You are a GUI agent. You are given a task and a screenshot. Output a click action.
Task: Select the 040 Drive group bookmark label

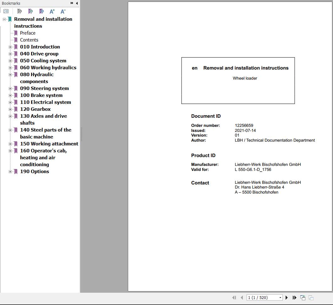pos(39,54)
